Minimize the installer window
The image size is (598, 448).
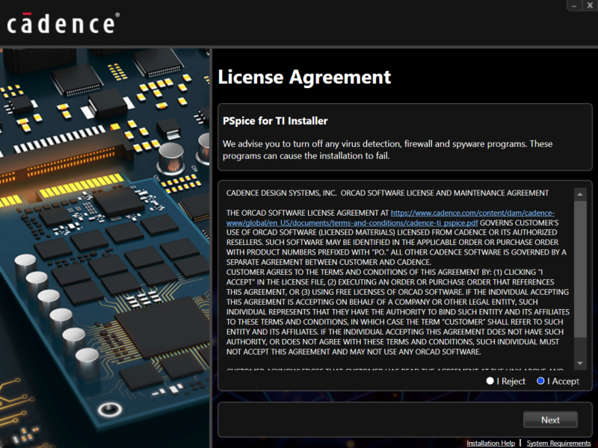pos(574,6)
